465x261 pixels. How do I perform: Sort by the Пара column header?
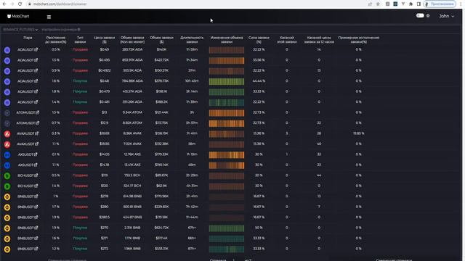tap(28, 38)
